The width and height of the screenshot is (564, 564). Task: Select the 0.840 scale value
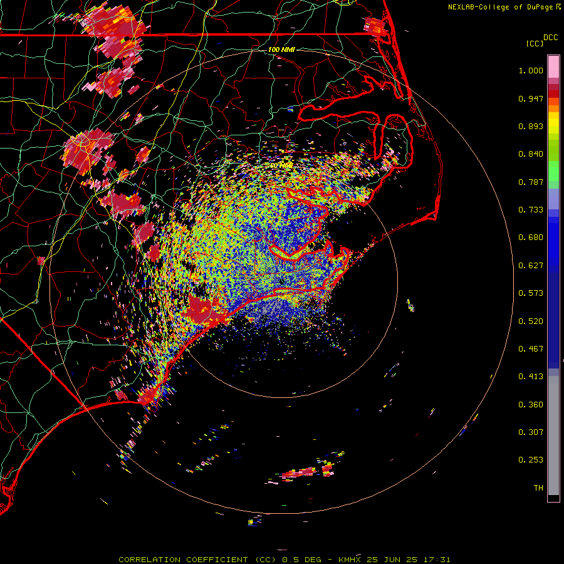531,154
